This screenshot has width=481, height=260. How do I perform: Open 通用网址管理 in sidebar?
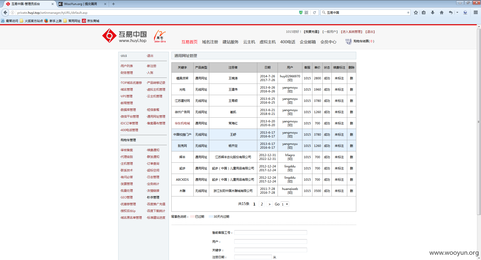[156, 117]
